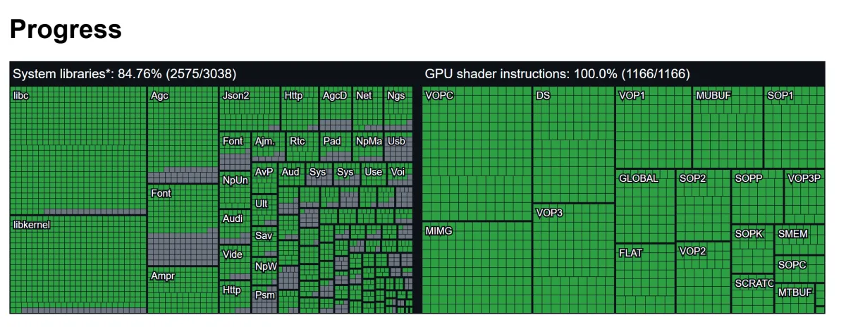
Task: Select the Ampr library block
Action: pos(183,290)
